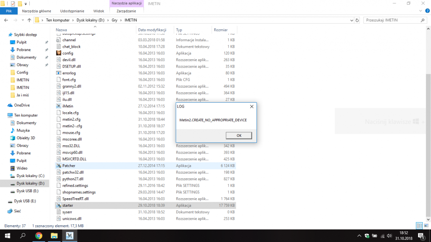This screenshot has height=242, width=431.
Task: Open the volume control in tray
Action: pyautogui.click(x=389, y=236)
